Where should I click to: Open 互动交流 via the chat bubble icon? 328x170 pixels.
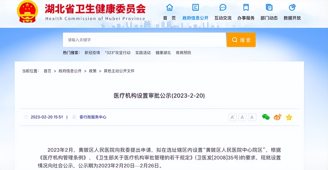tap(222, 8)
